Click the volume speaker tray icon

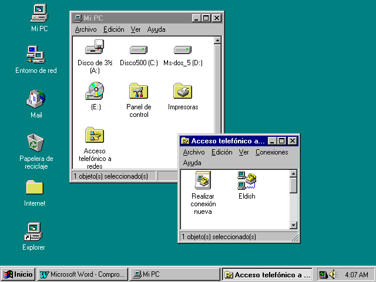click(x=333, y=274)
